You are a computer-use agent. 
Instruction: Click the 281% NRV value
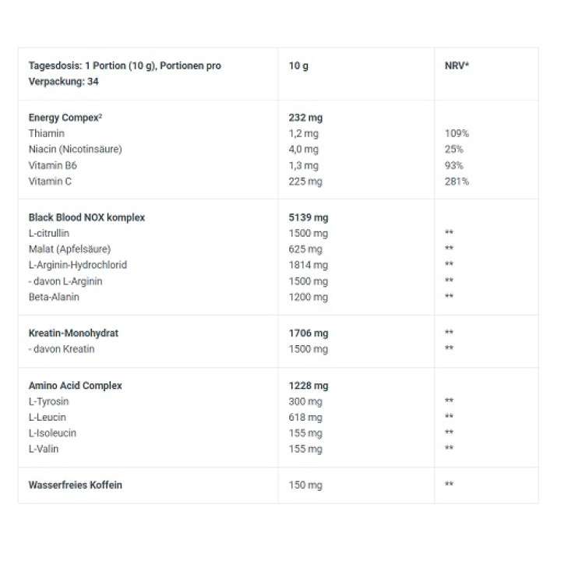click(x=457, y=182)
